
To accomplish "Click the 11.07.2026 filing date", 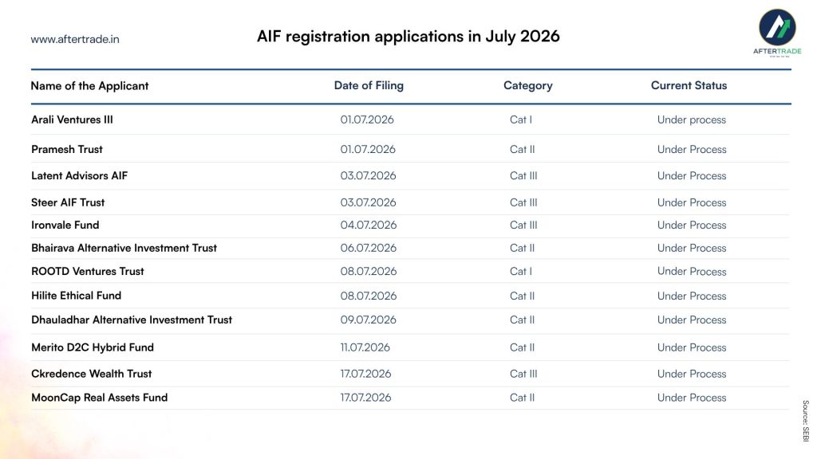I will [x=365, y=347].
